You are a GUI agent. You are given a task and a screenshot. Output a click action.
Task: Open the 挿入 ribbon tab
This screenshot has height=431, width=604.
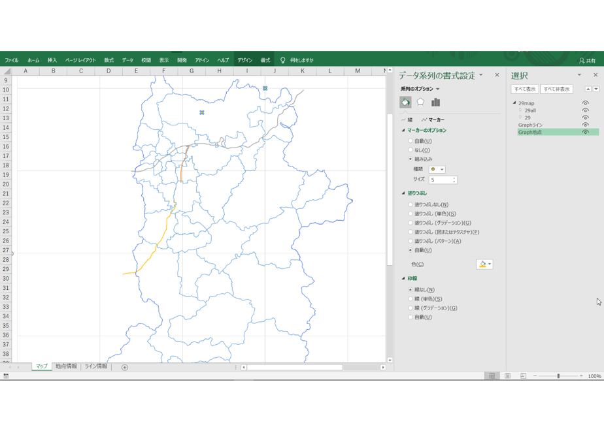pyautogui.click(x=52, y=61)
